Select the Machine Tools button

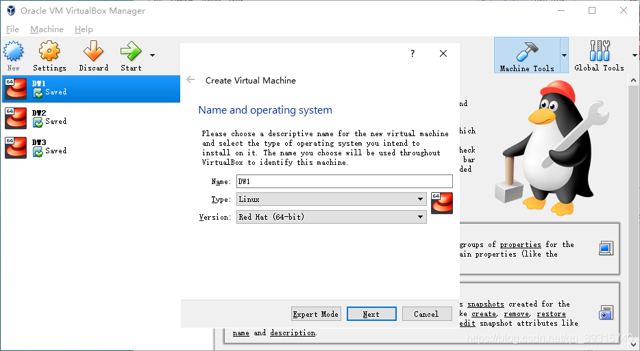527,55
